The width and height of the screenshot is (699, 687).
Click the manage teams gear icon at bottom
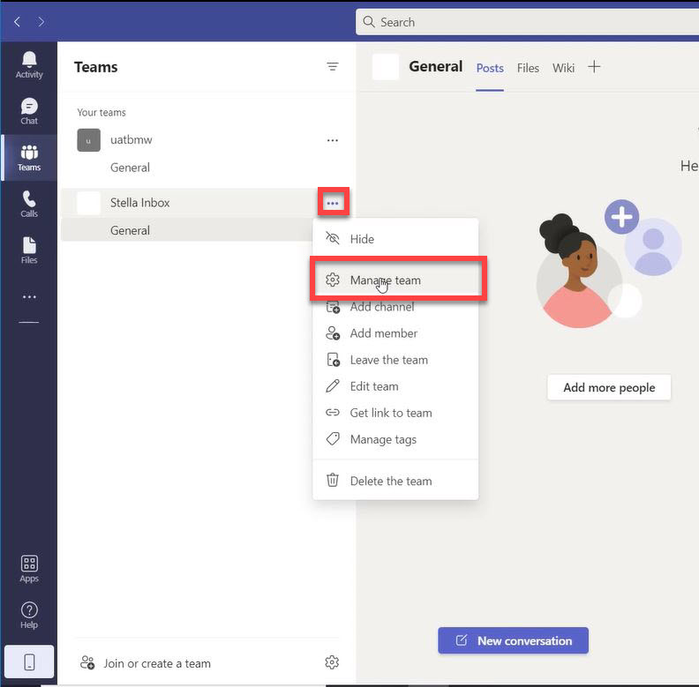[332, 662]
